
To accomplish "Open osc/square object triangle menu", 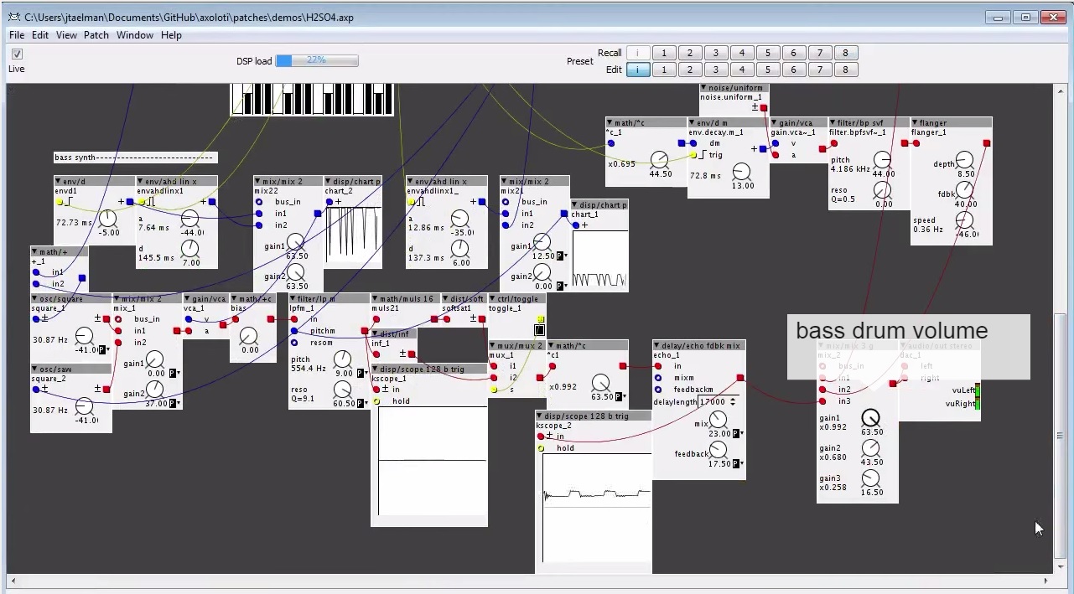I will tap(35, 298).
